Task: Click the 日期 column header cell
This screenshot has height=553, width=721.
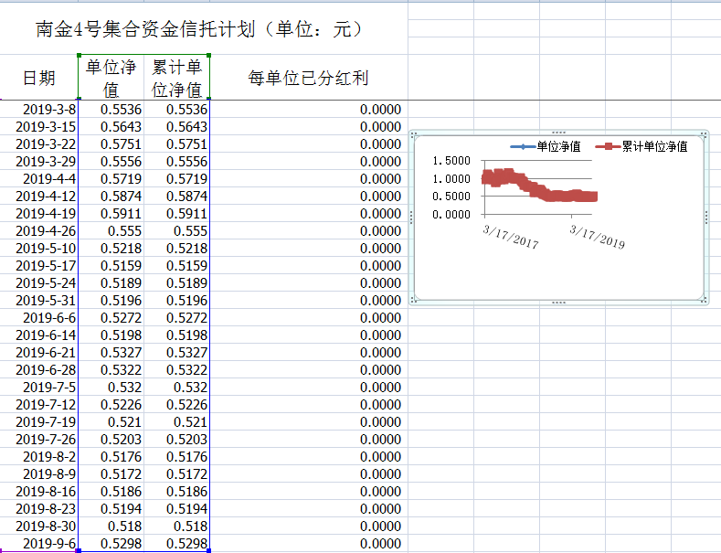Action: (39, 78)
